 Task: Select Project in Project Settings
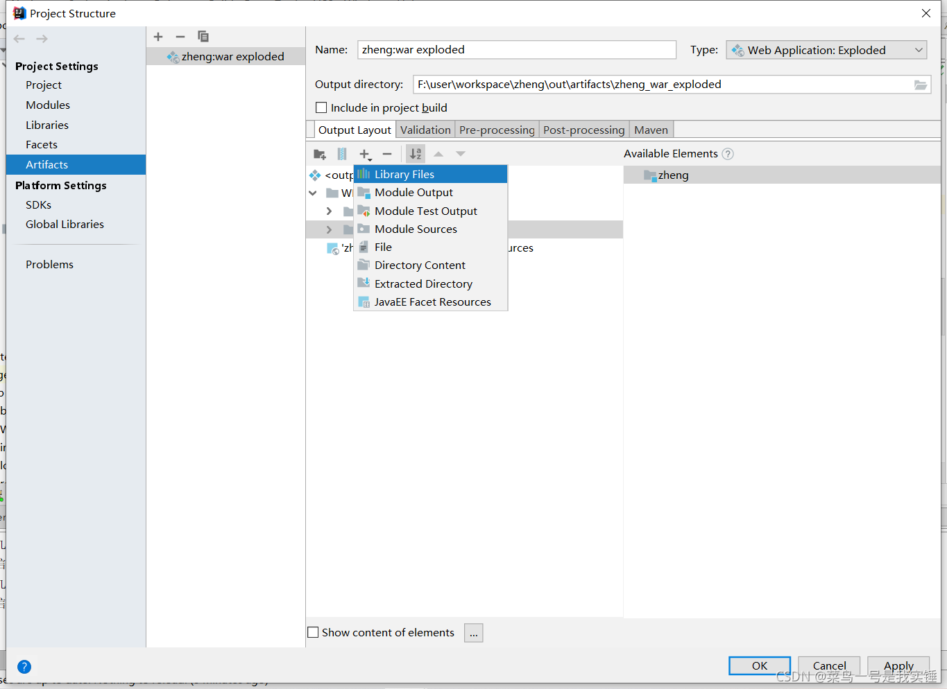[x=44, y=85]
